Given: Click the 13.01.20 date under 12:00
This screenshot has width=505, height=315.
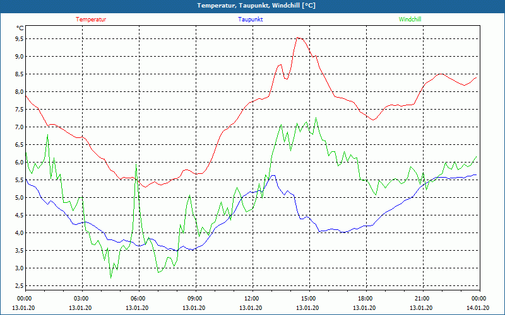Looking at the screenshot, I should [x=251, y=308].
